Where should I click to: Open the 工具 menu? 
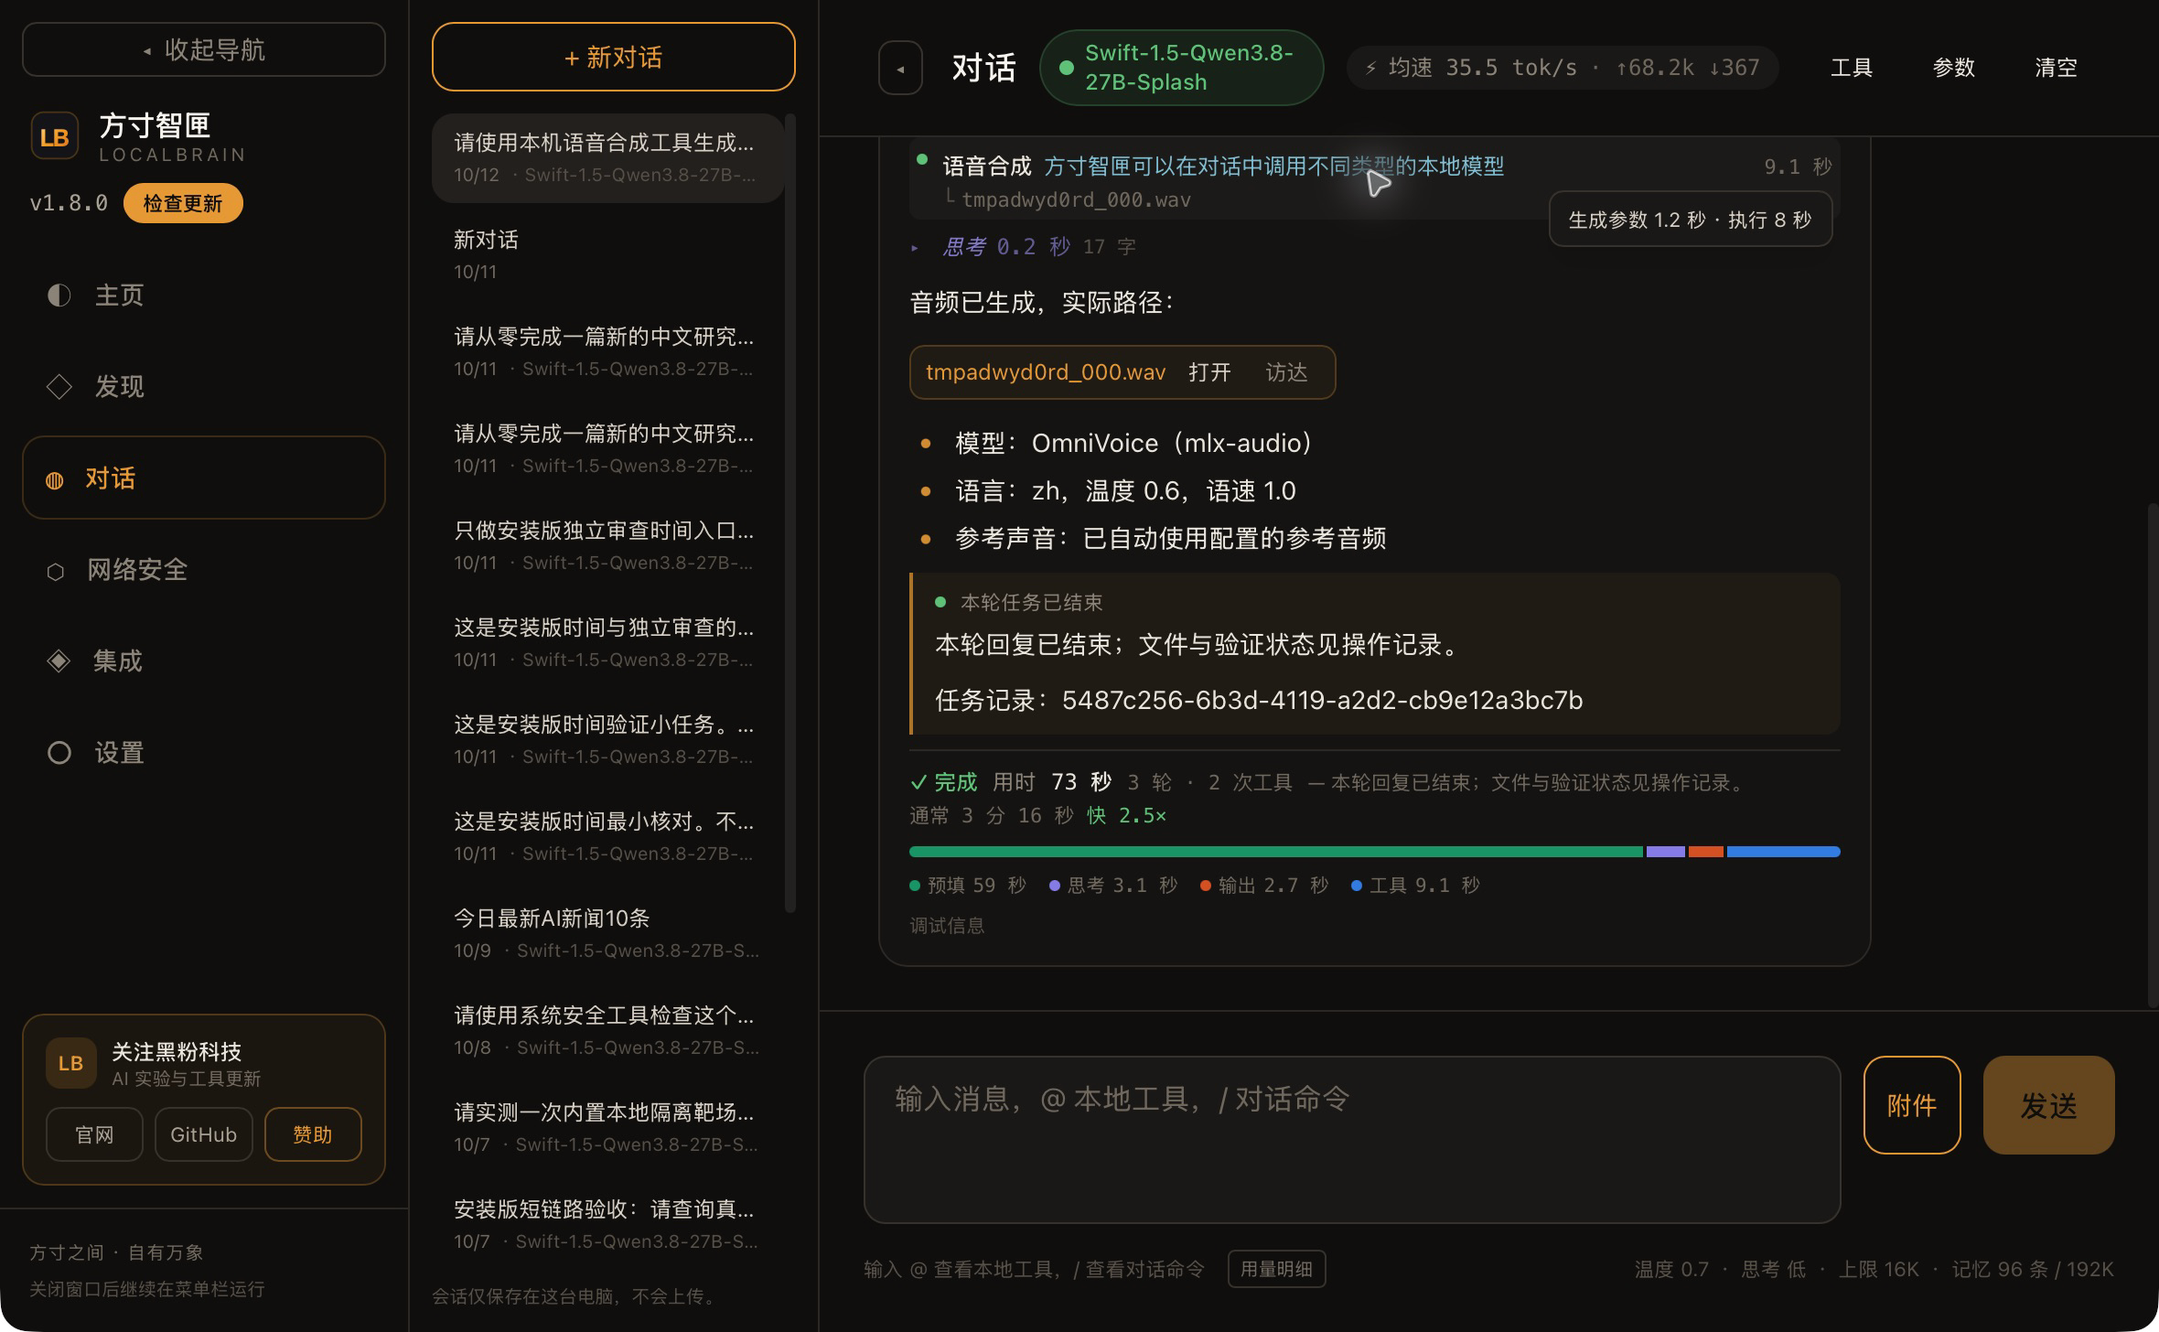[x=1852, y=68]
